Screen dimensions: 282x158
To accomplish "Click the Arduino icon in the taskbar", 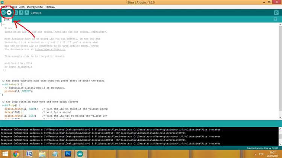I will (80, 154).
